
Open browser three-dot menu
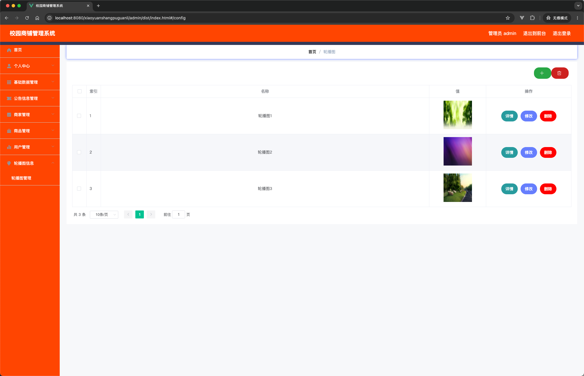[577, 18]
